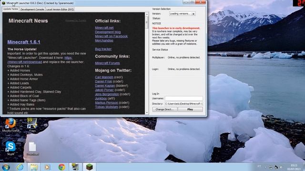Screen dimensions: 305x171
Task: Open the Minecraft 1.6.1 headline link
Action: coord(24,42)
